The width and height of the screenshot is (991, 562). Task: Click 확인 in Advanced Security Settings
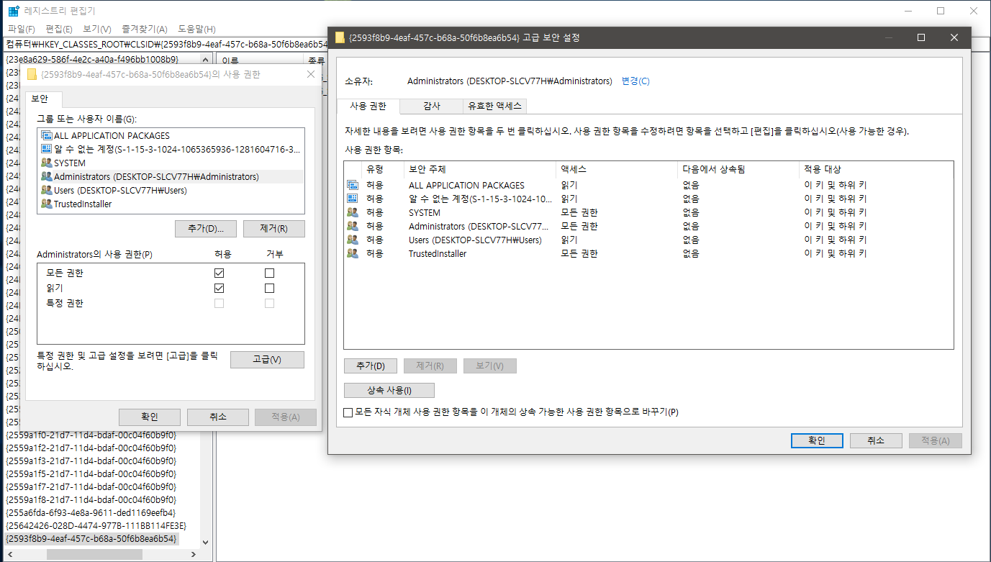[817, 441]
